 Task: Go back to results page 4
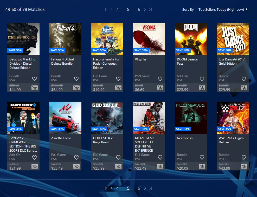click(117, 9)
